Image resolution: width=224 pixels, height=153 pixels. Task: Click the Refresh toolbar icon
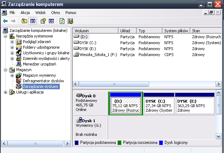pos(62,21)
